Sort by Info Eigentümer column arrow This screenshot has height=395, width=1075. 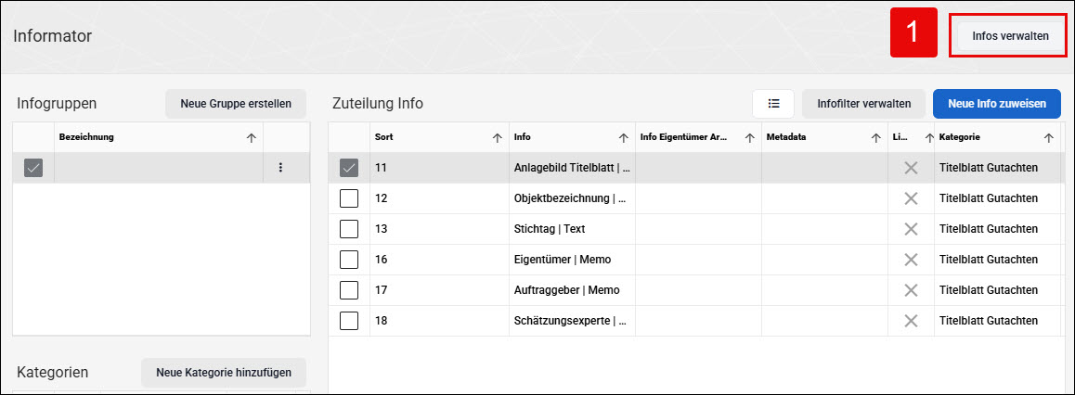[750, 137]
